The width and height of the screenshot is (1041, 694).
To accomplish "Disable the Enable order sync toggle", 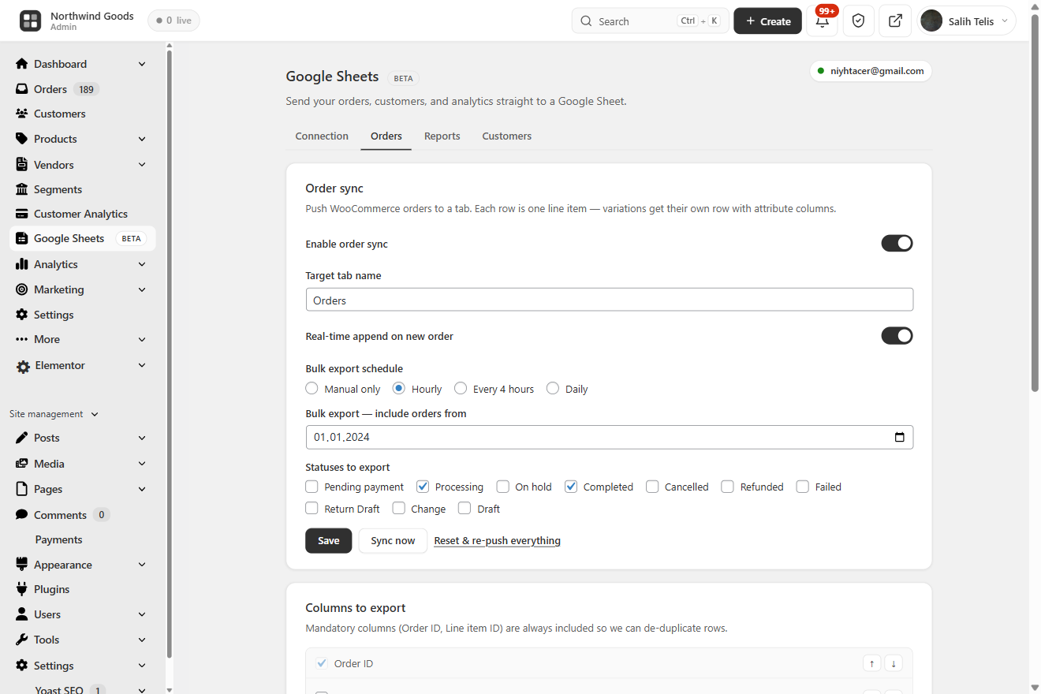I will tap(897, 243).
